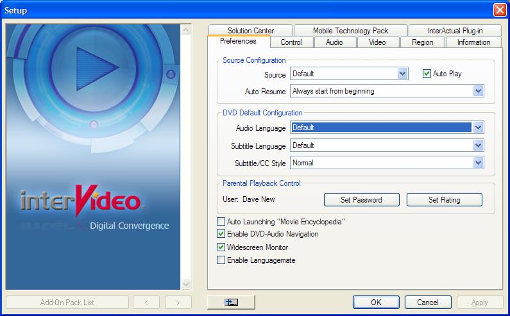Image resolution: width=510 pixels, height=316 pixels.
Task: Expand the Auto Resume dropdown
Action: (x=478, y=91)
